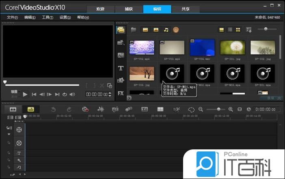Expand the library navigation panel arrow
This screenshot has width=285, height=179.
129,98
